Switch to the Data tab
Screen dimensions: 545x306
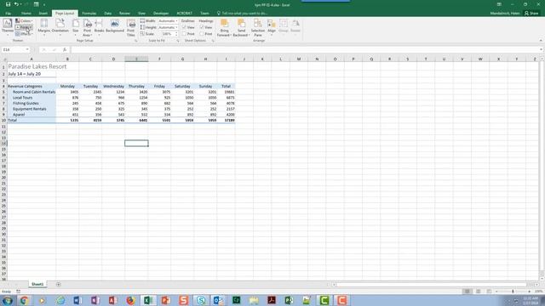point(108,14)
